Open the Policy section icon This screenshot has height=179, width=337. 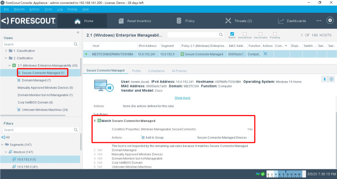point(179,21)
